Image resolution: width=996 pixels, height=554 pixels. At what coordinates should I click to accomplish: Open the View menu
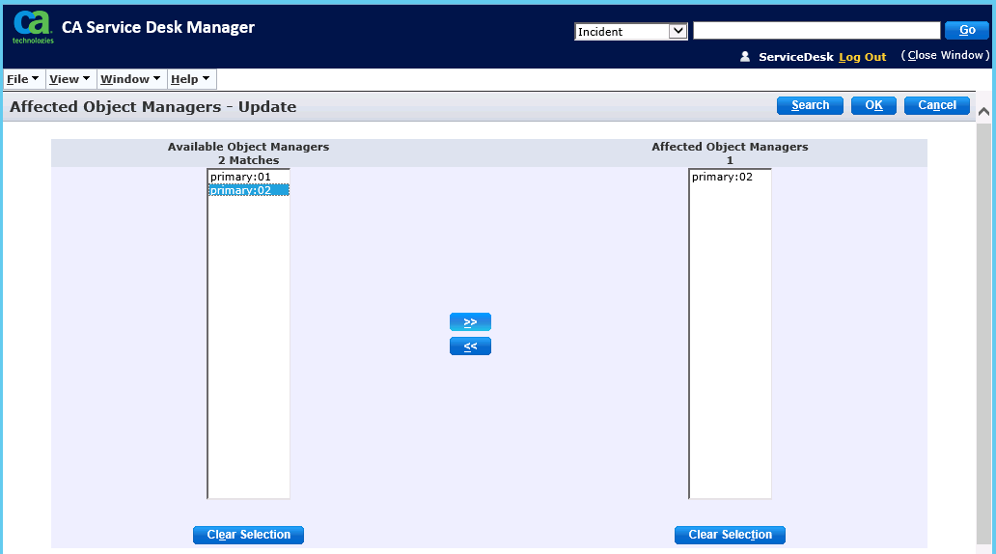[x=69, y=79]
